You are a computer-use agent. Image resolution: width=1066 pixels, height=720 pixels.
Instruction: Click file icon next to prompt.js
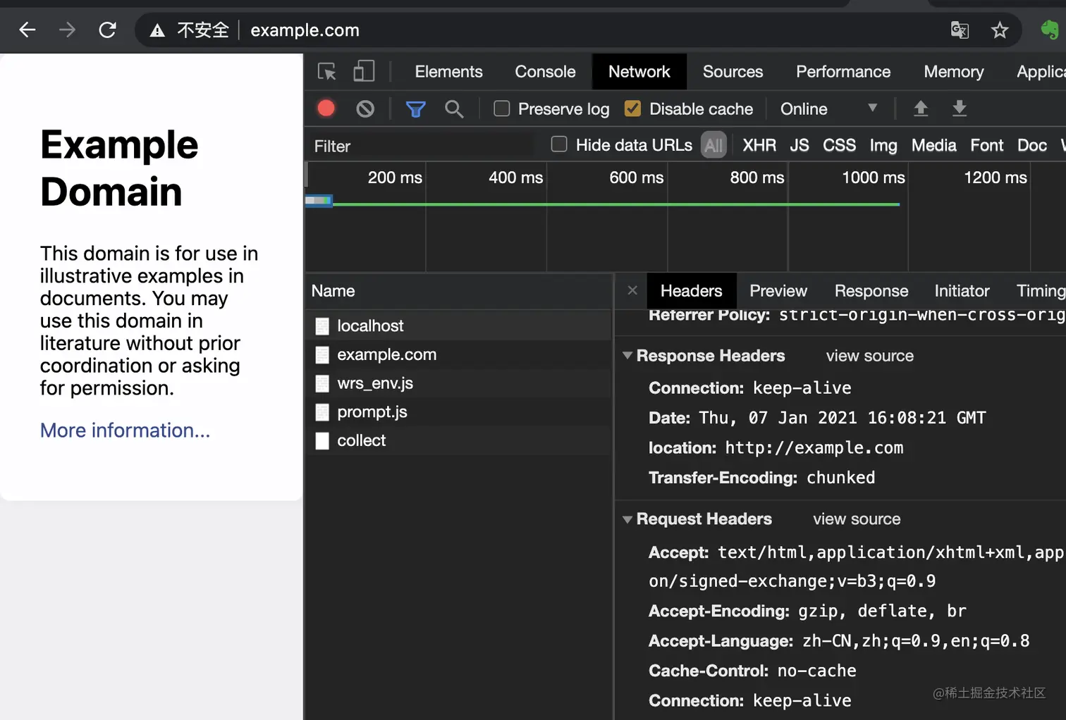point(322,412)
